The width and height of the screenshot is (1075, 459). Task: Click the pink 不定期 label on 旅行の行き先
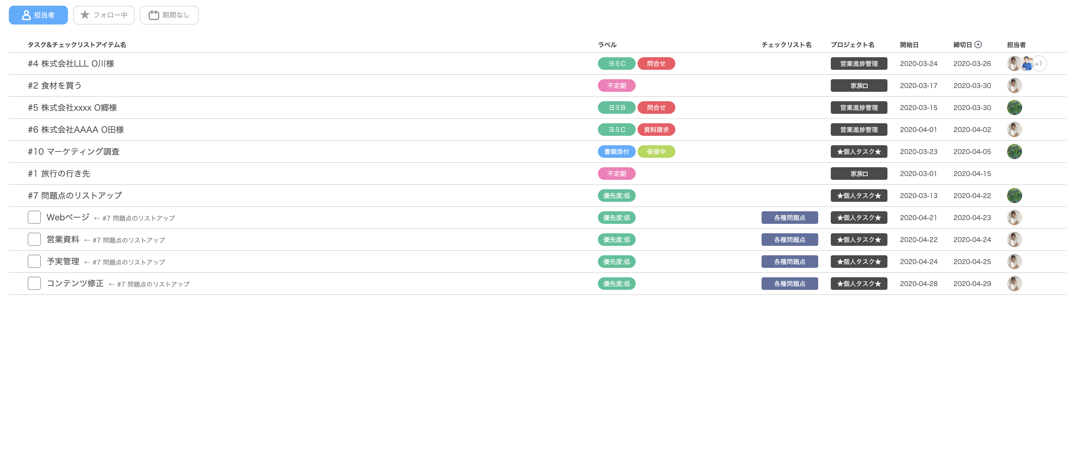(x=616, y=174)
